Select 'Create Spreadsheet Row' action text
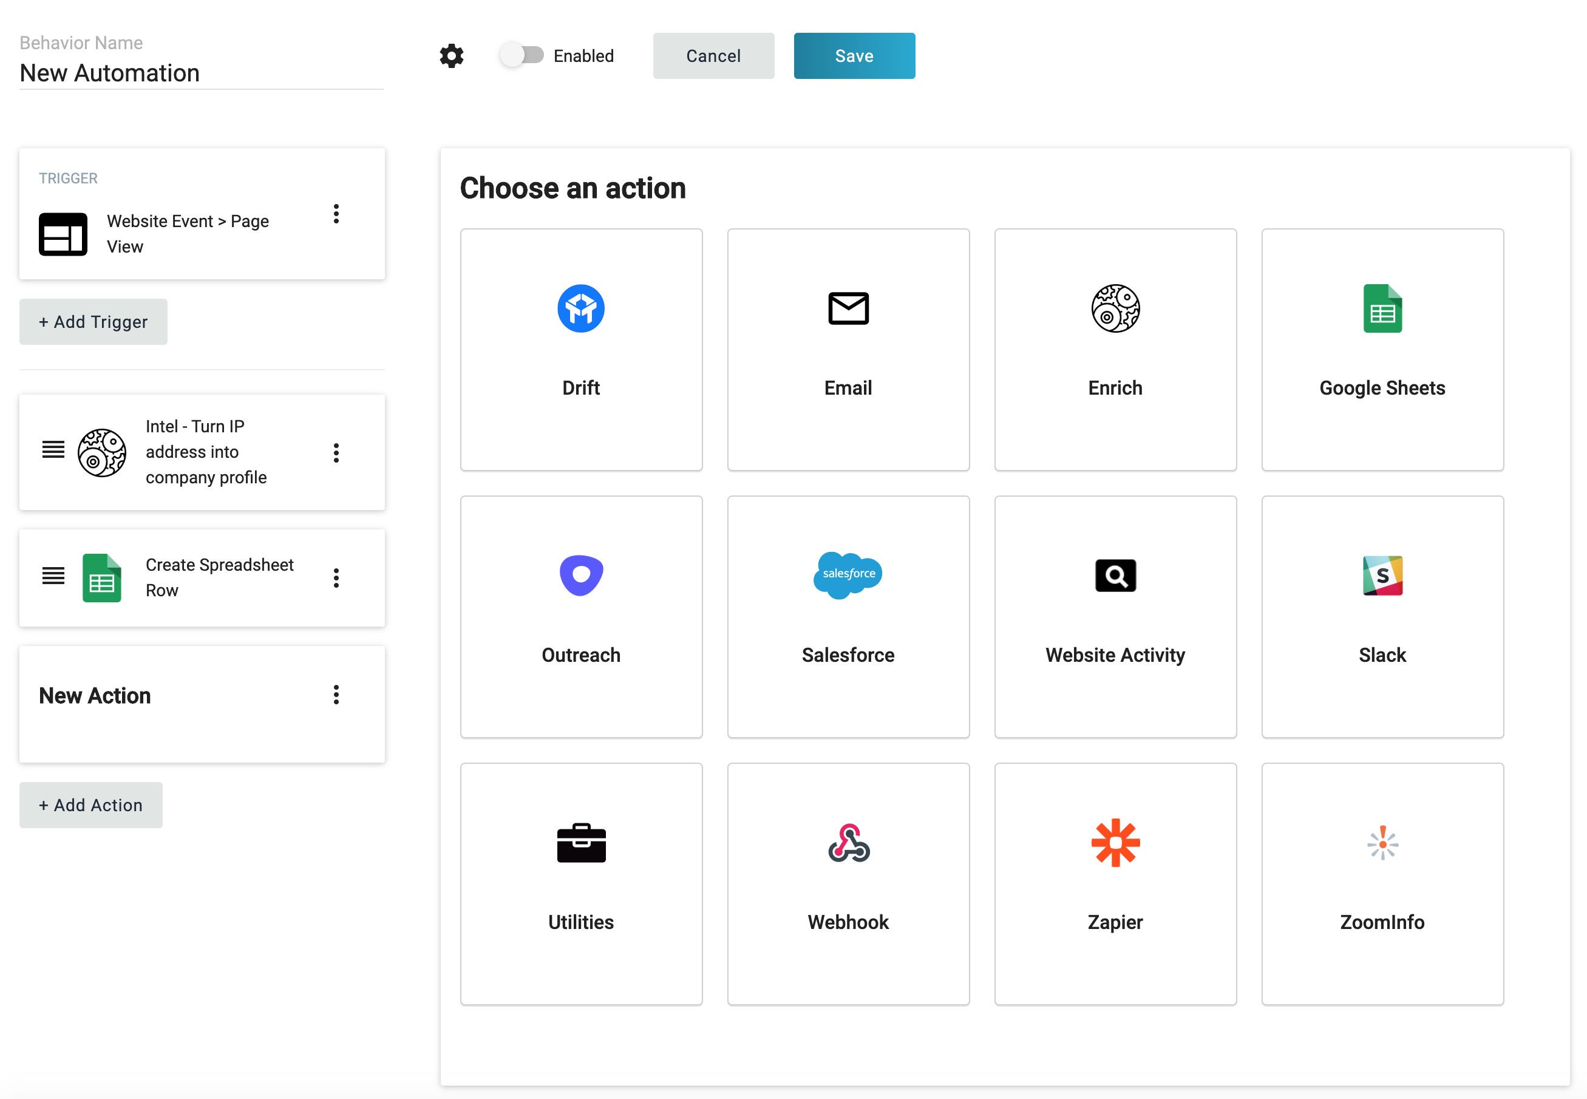 point(220,577)
